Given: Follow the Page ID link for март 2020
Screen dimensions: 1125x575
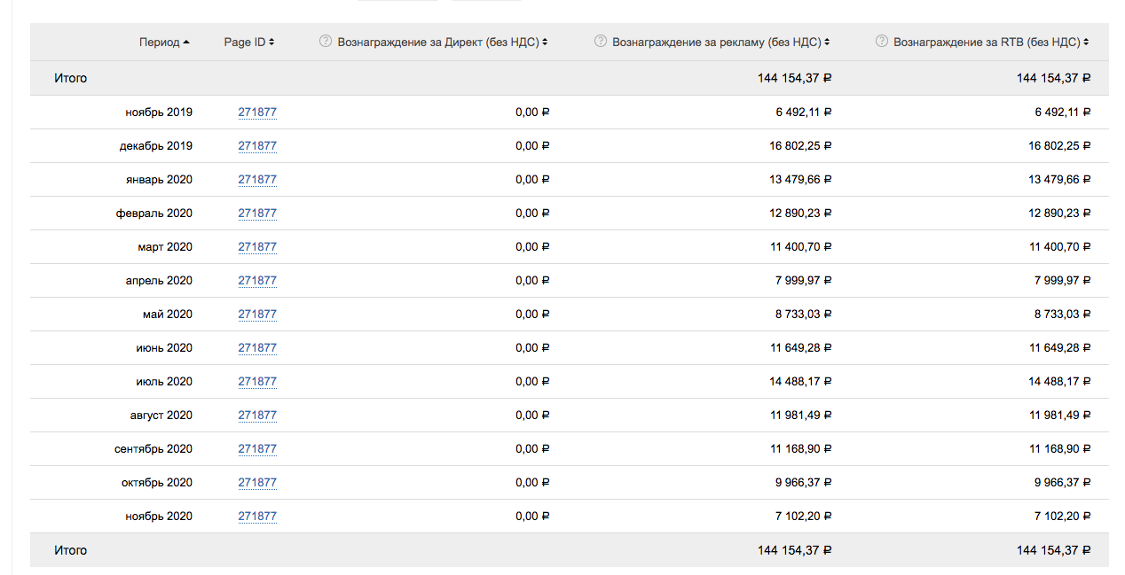Looking at the screenshot, I should point(257,247).
